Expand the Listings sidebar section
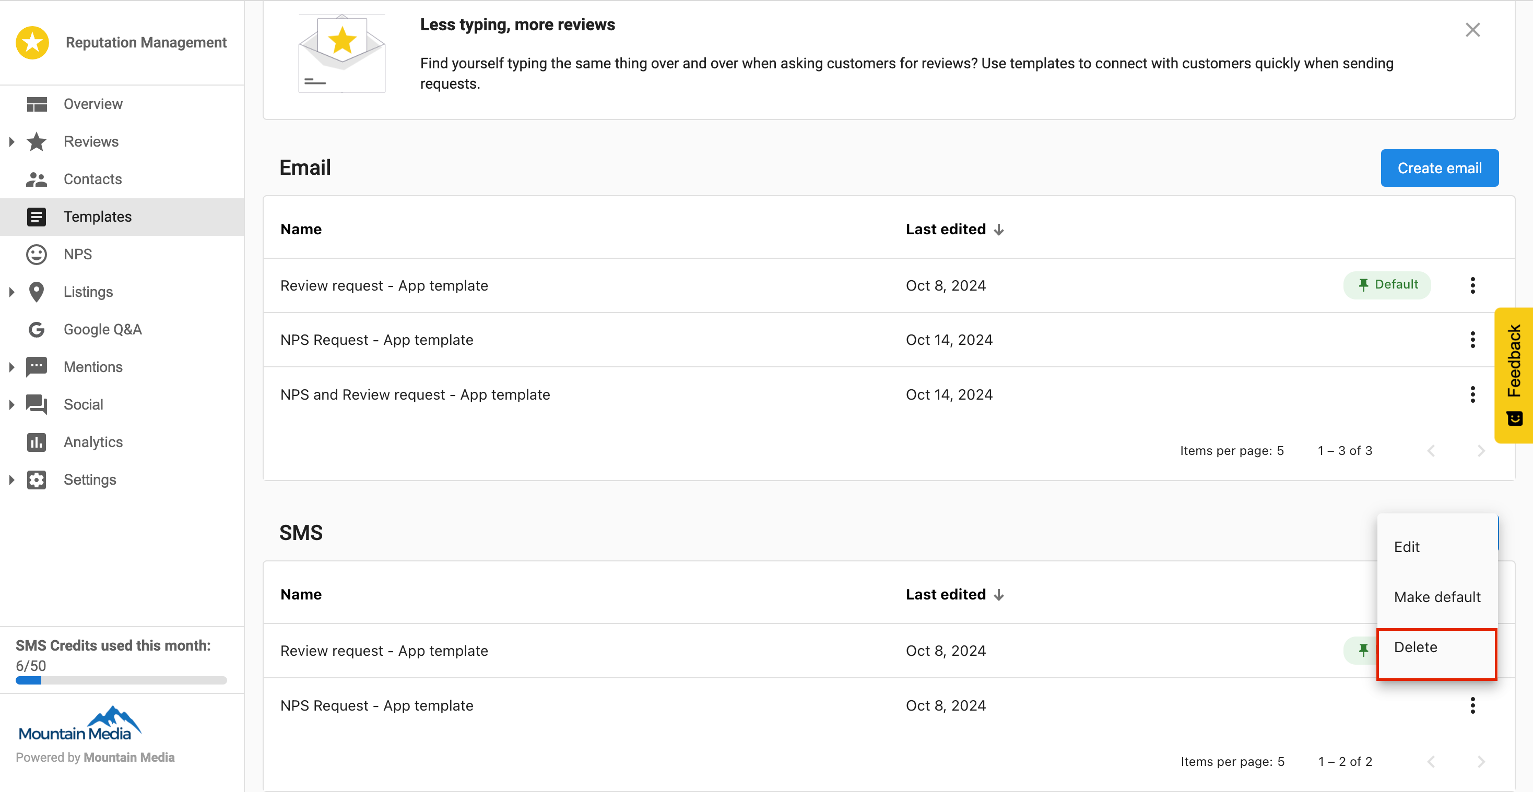 [x=11, y=292]
